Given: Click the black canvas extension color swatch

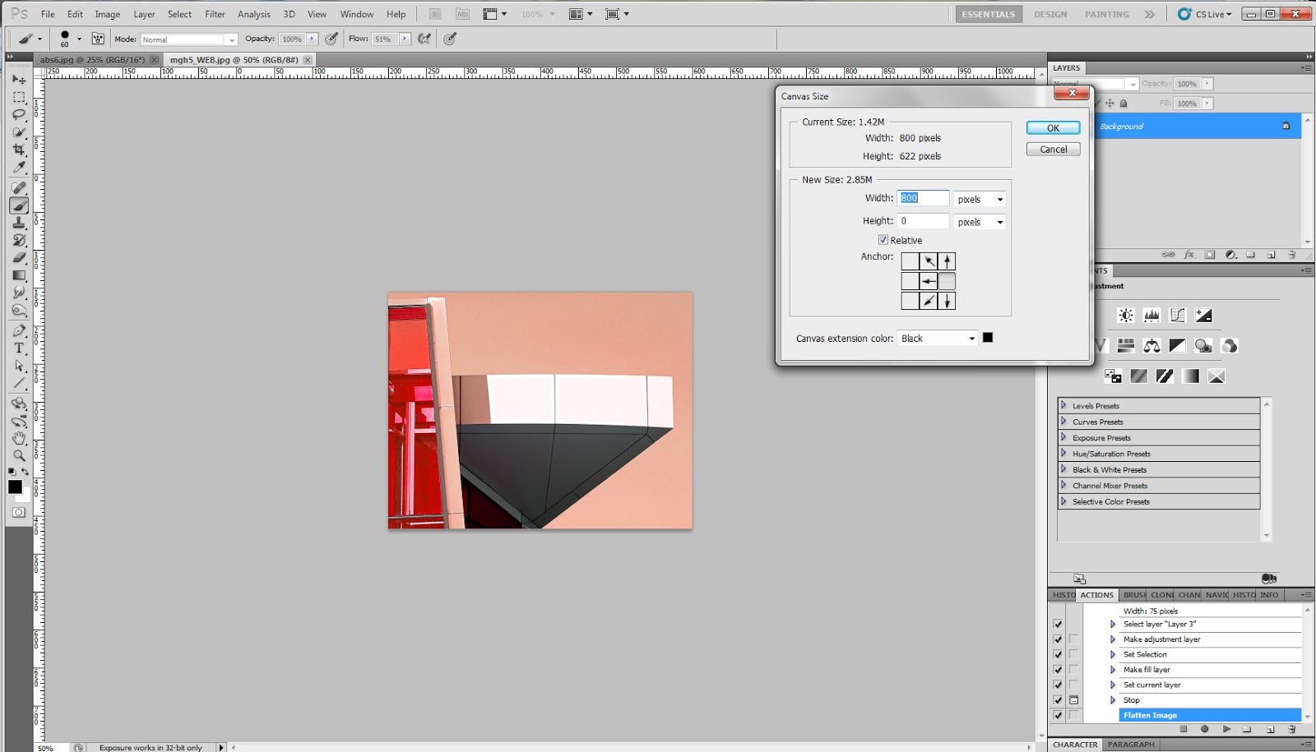Looking at the screenshot, I should (988, 338).
